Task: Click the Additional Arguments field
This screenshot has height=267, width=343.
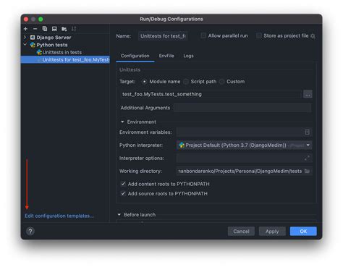Action: 242,108
